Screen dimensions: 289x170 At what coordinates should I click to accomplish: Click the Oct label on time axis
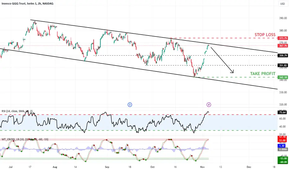tap(152, 167)
